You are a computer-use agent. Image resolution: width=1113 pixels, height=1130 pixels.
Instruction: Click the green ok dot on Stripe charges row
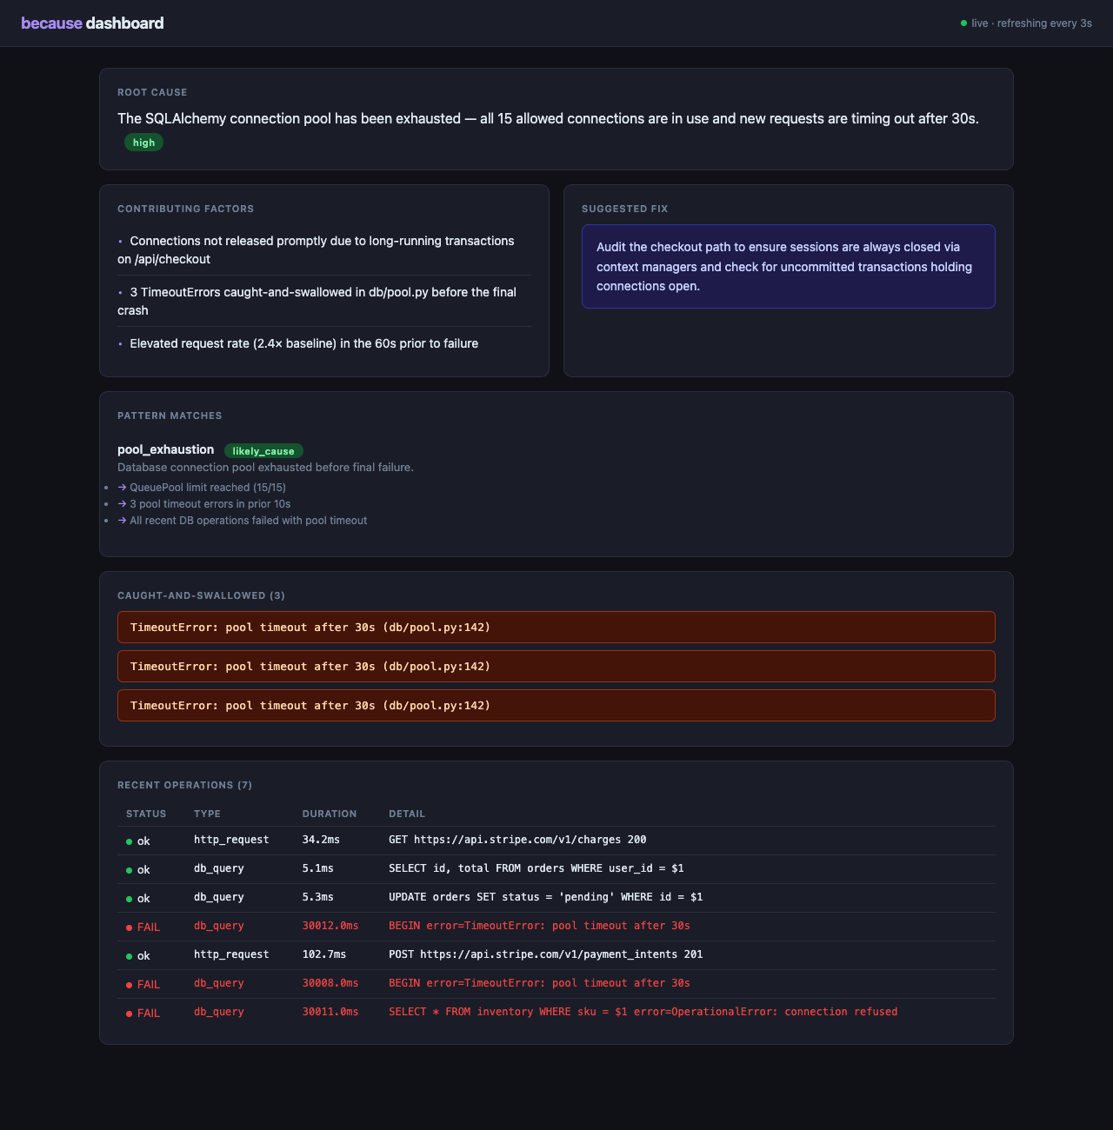[x=130, y=841]
